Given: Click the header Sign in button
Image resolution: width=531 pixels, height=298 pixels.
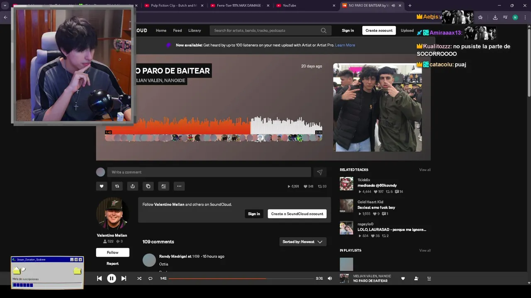Looking at the screenshot, I should [348, 31].
